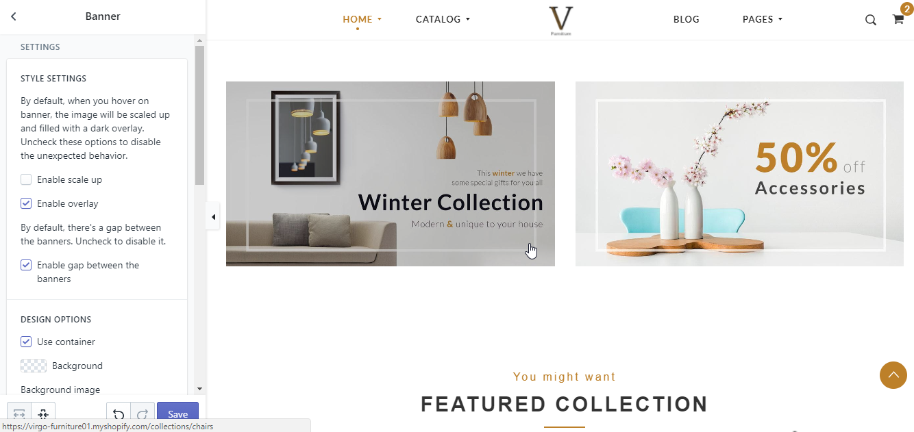914x432 pixels.
Task: Pick the Background color swatch
Action: click(34, 366)
